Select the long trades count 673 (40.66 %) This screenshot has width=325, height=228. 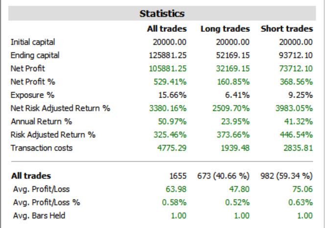(223, 176)
